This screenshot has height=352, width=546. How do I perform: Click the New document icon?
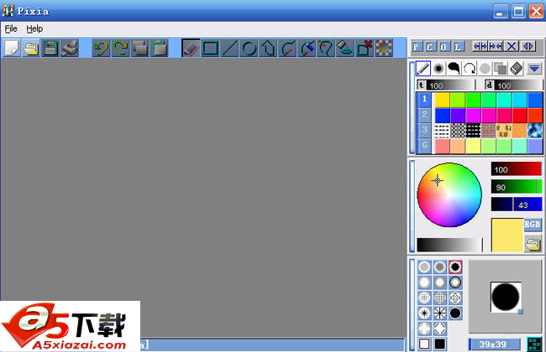pyautogui.click(x=13, y=48)
